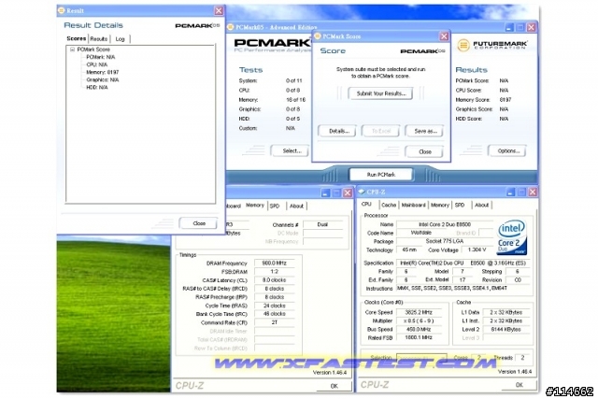598x399 pixels.
Task: Select the PCMark: N/A tree row
Action: click(x=100, y=57)
